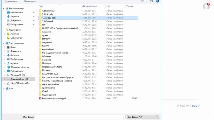
Task: Select the 1. Инстаграм folder icon
Action: pyautogui.click(x=40, y=11)
